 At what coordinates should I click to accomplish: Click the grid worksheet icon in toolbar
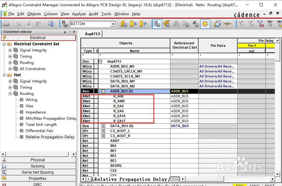(x=186, y=24)
